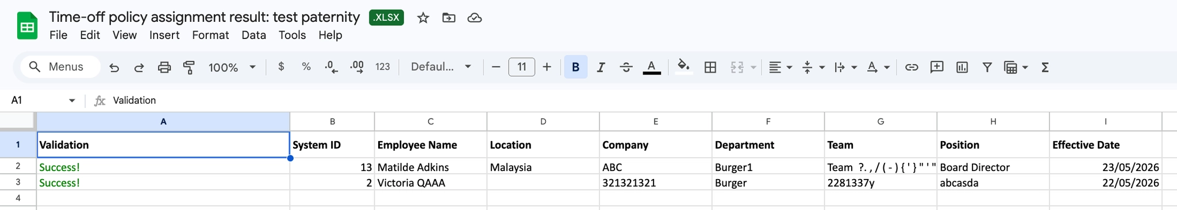The height and width of the screenshot is (210, 1177).
Task: Toggle strikethrough formatting
Action: [626, 67]
